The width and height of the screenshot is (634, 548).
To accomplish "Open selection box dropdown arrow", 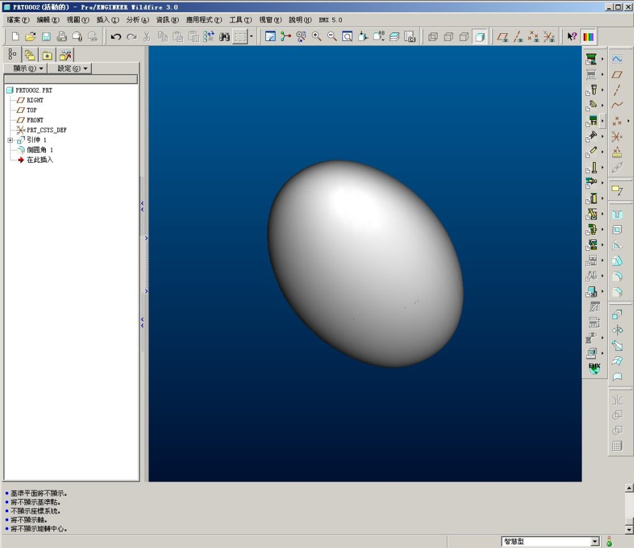I will tap(251, 37).
